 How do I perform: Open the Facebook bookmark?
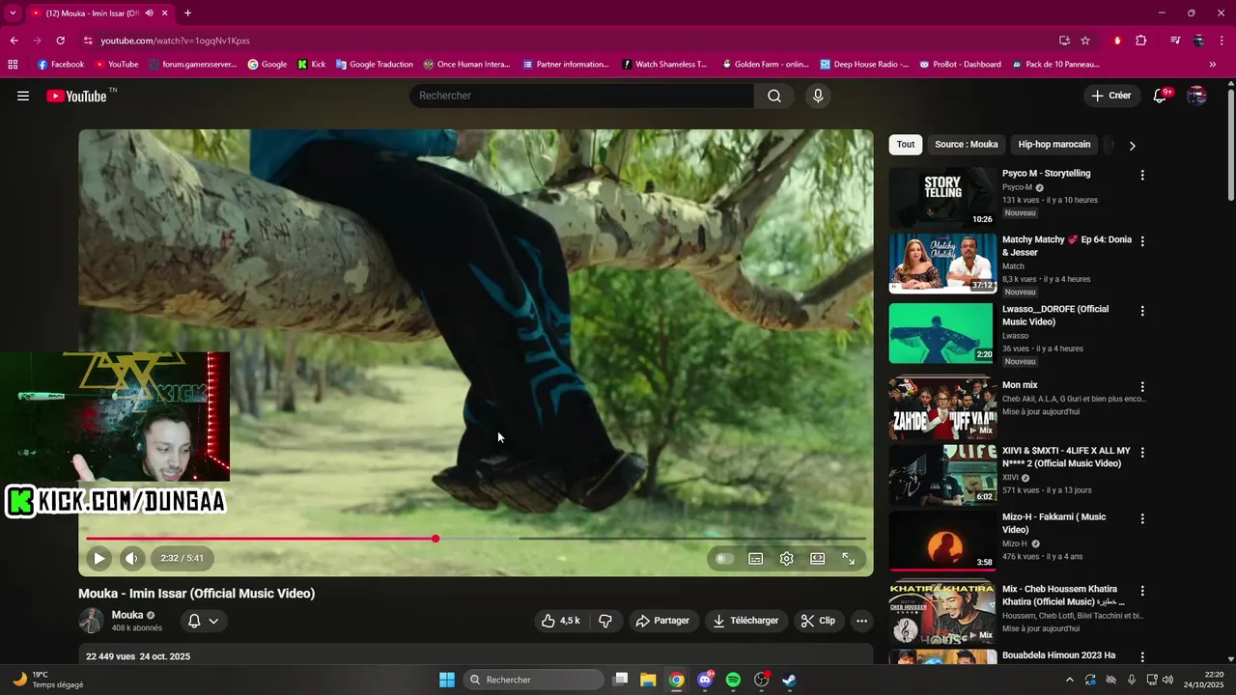[x=61, y=65]
